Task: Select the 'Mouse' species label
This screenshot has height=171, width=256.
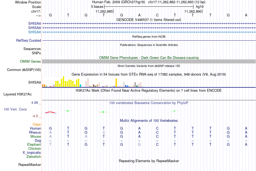Action: tap(36, 137)
